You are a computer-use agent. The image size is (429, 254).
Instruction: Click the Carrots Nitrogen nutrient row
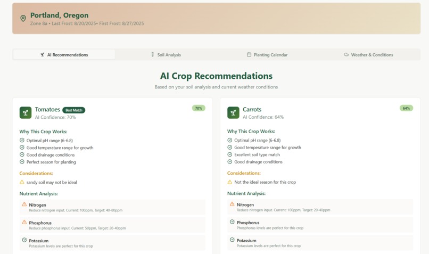click(320, 207)
